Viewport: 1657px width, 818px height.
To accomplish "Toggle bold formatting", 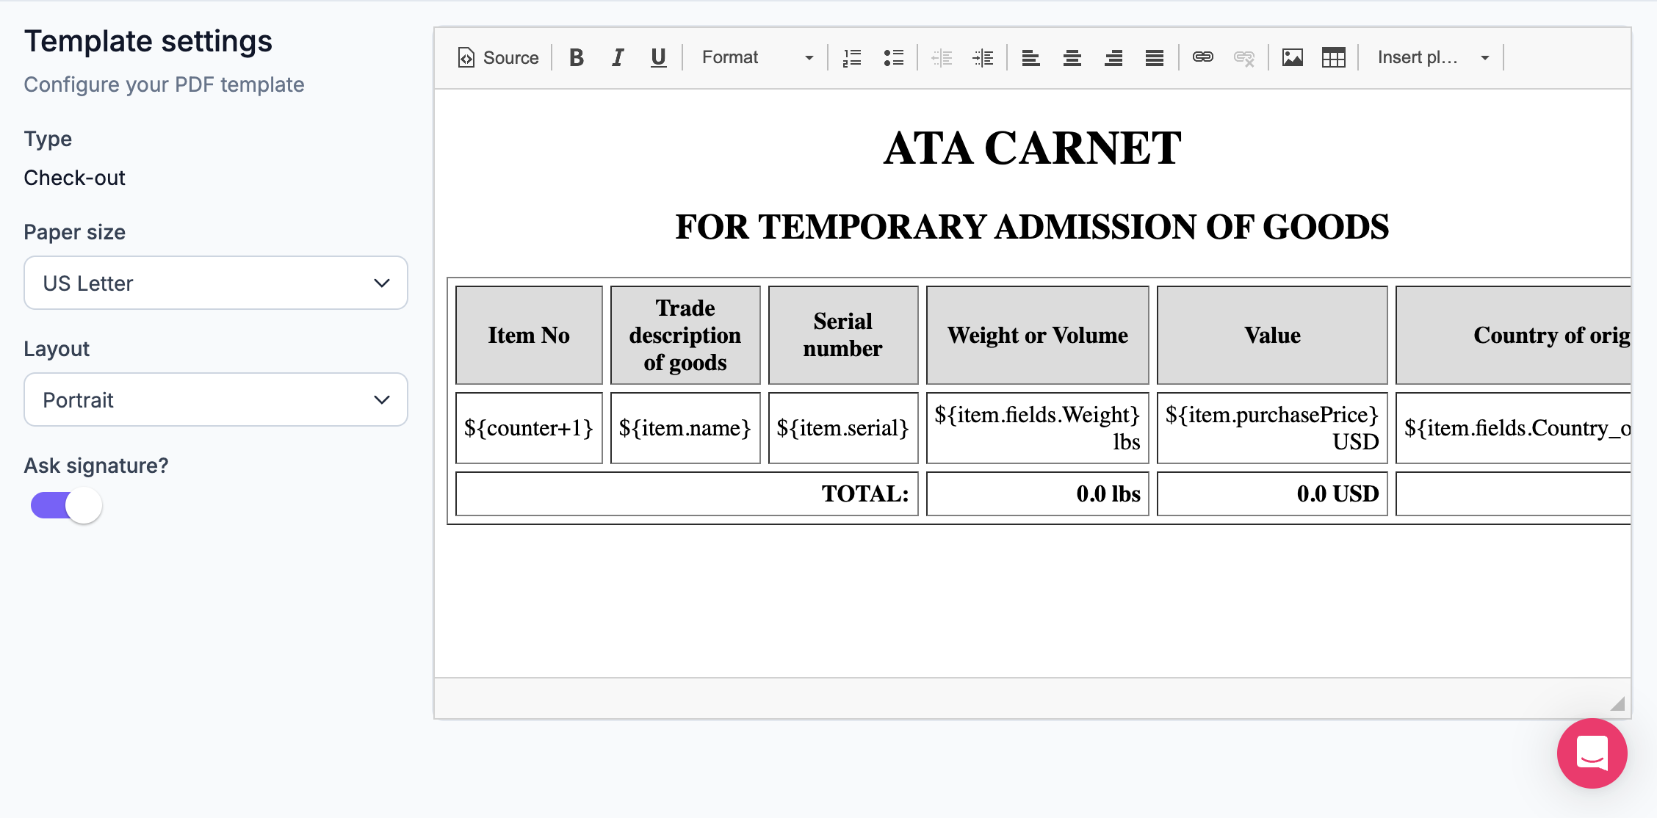I will [x=577, y=57].
